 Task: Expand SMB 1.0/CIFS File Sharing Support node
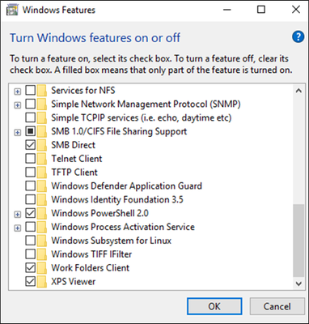pyautogui.click(x=18, y=133)
